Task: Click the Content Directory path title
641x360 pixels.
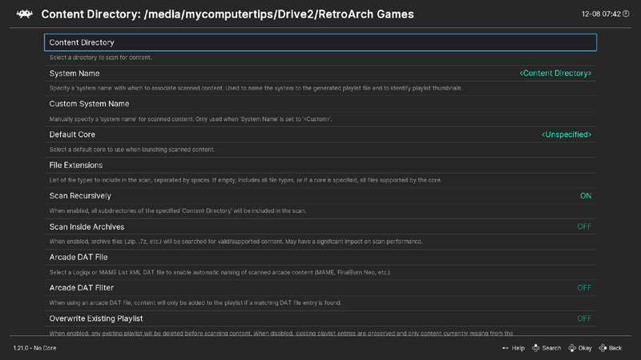Action: (x=228, y=14)
